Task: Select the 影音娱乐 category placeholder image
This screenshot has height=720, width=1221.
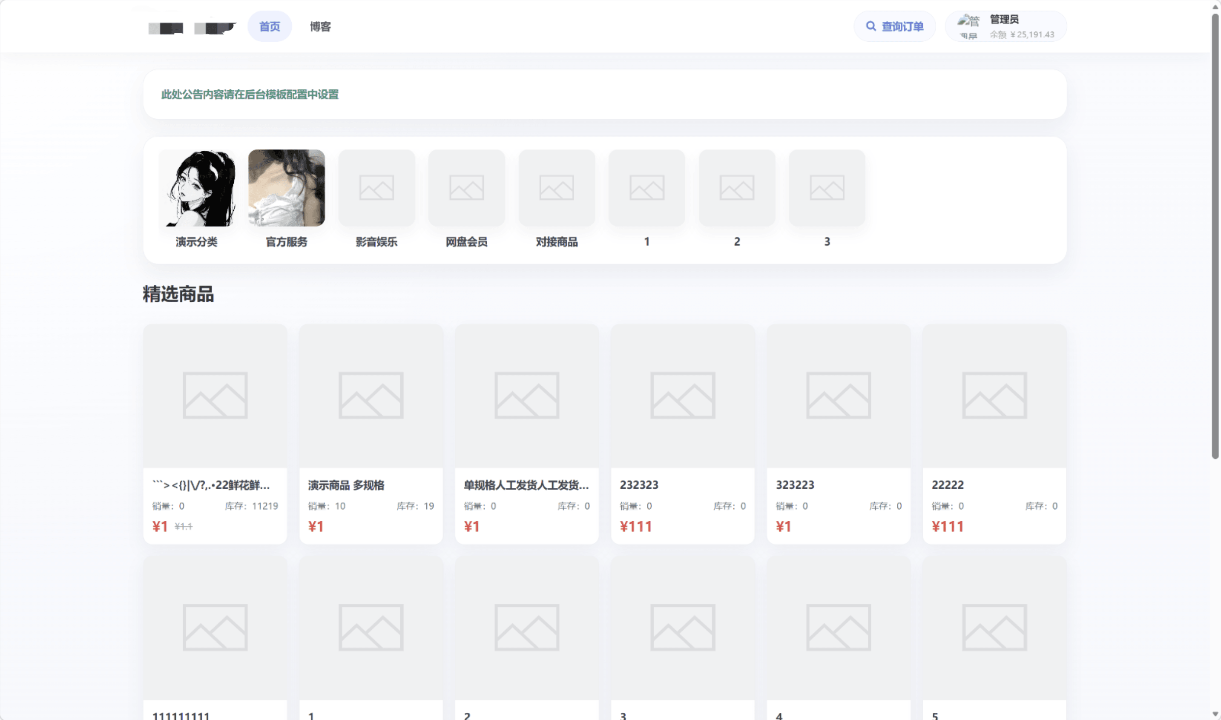Action: point(376,188)
